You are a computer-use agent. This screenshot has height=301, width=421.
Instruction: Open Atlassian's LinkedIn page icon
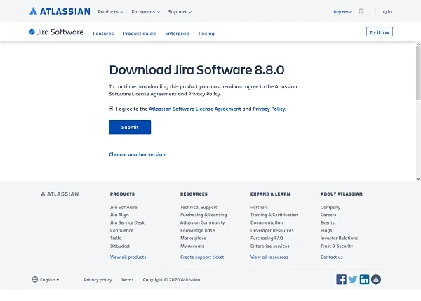(x=364, y=279)
